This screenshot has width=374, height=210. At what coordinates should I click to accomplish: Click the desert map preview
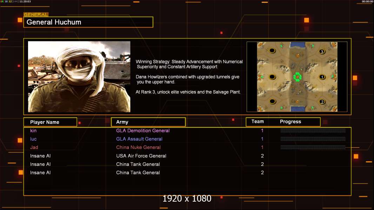pos(297,77)
